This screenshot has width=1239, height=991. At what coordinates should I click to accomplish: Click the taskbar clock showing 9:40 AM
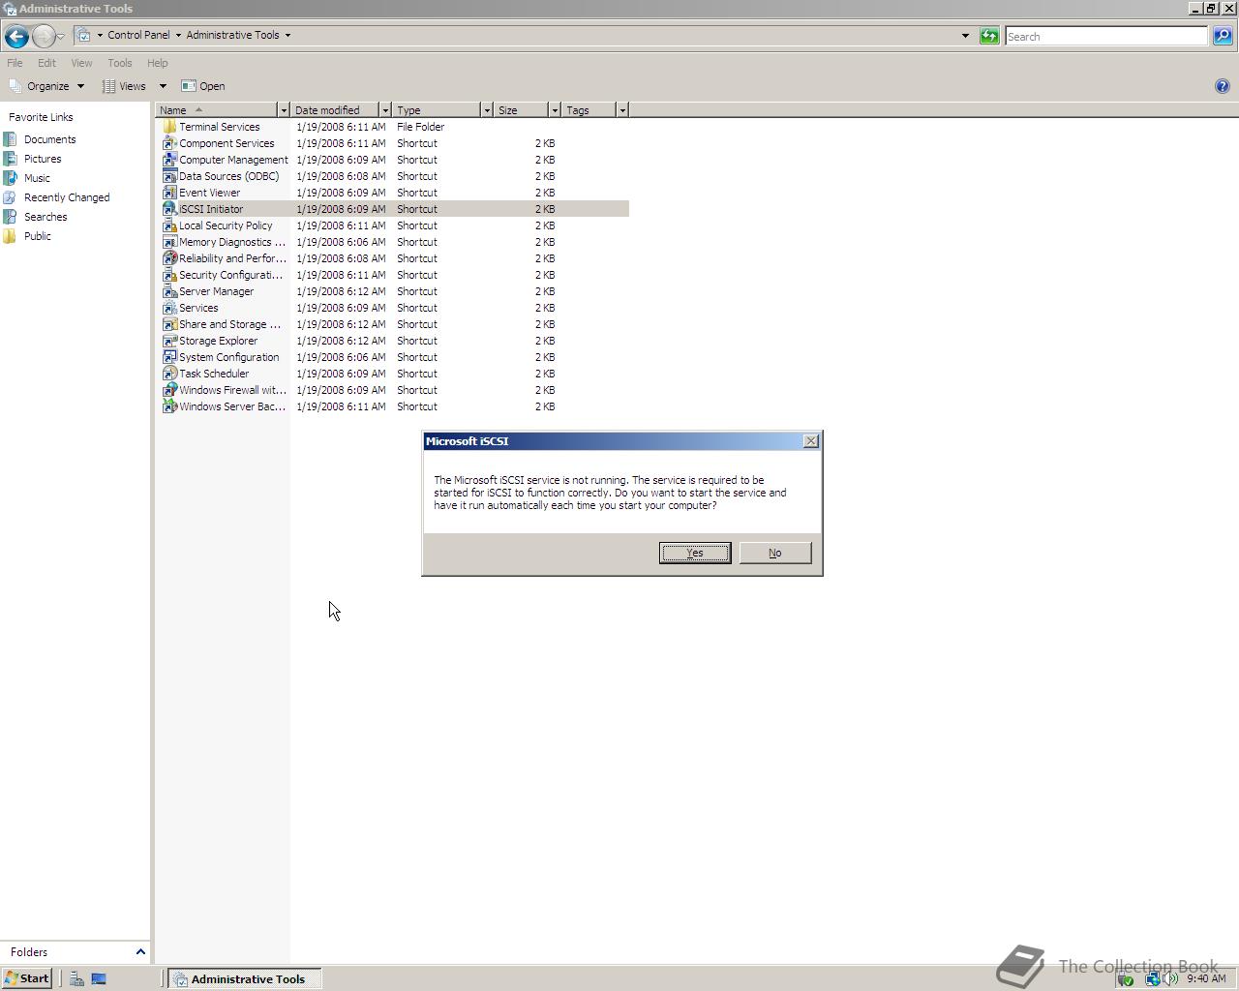point(1206,978)
